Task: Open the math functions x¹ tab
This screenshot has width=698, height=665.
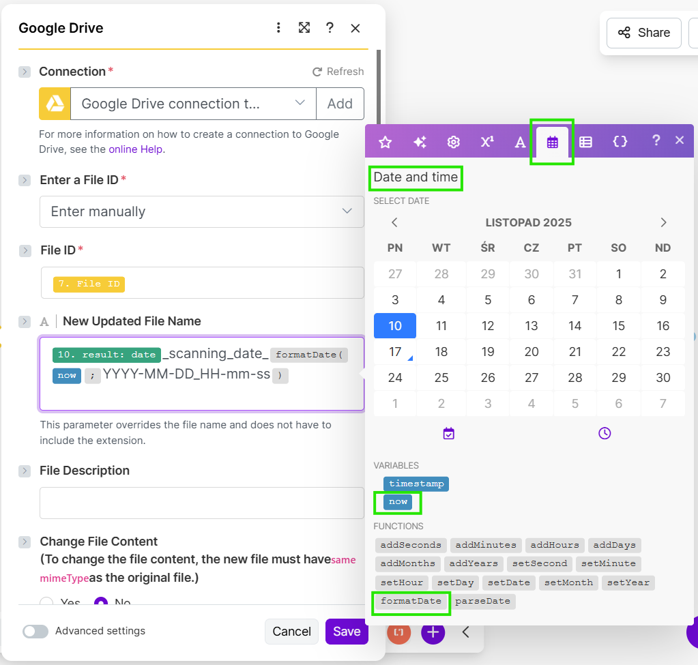Action: [x=487, y=142]
